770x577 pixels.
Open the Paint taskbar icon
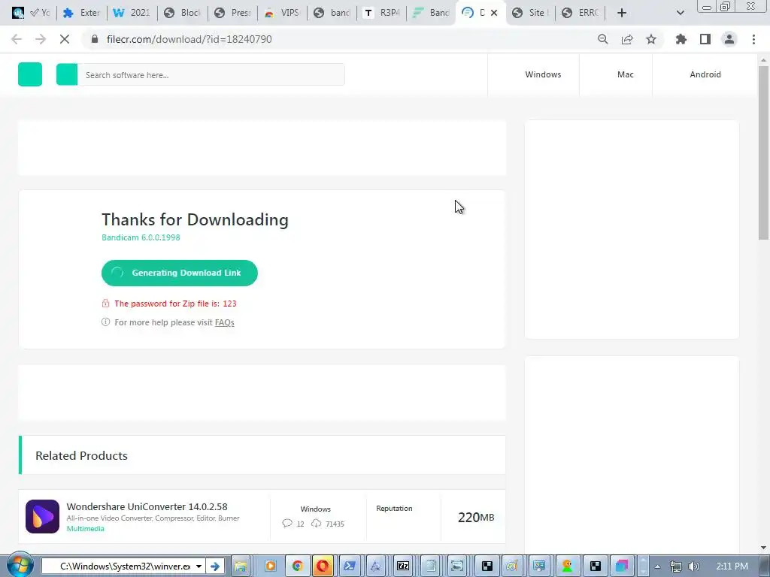pos(512,566)
